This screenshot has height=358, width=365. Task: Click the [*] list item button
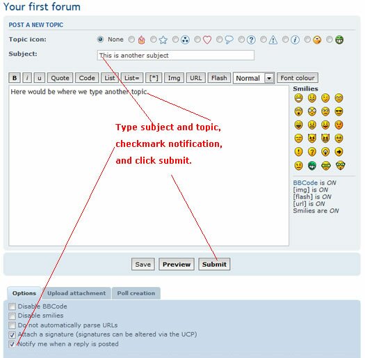154,78
